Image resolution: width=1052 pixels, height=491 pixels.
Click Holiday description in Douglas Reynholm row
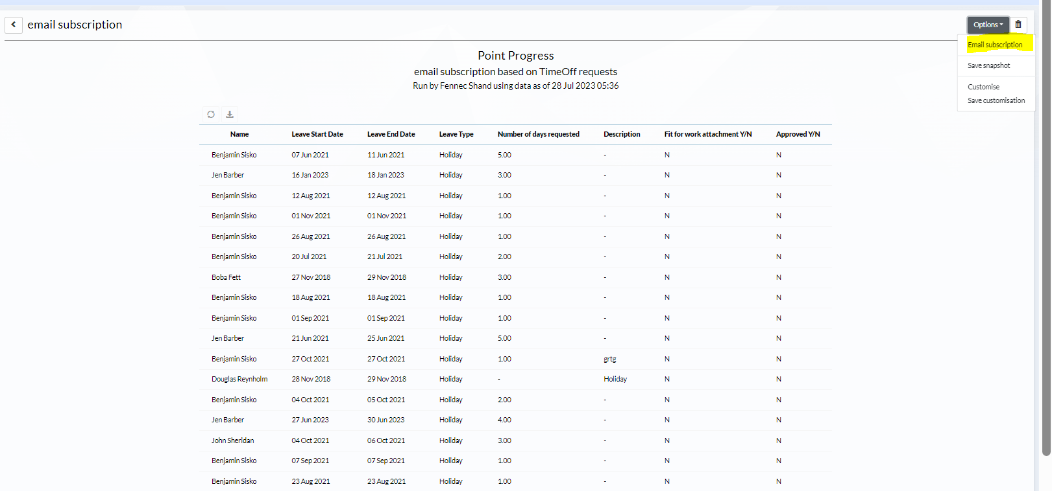(x=615, y=379)
